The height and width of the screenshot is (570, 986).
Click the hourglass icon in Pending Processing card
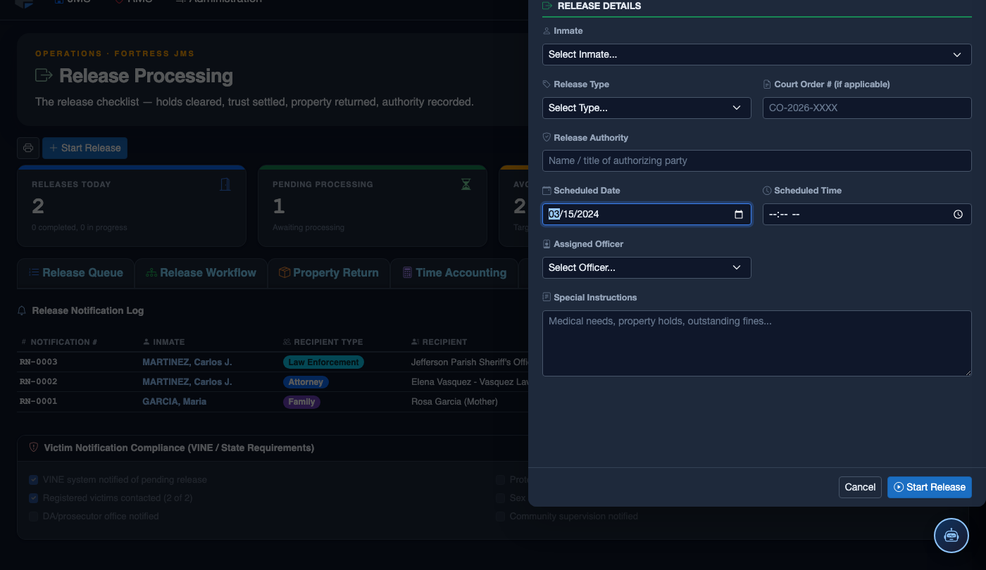[x=466, y=184]
